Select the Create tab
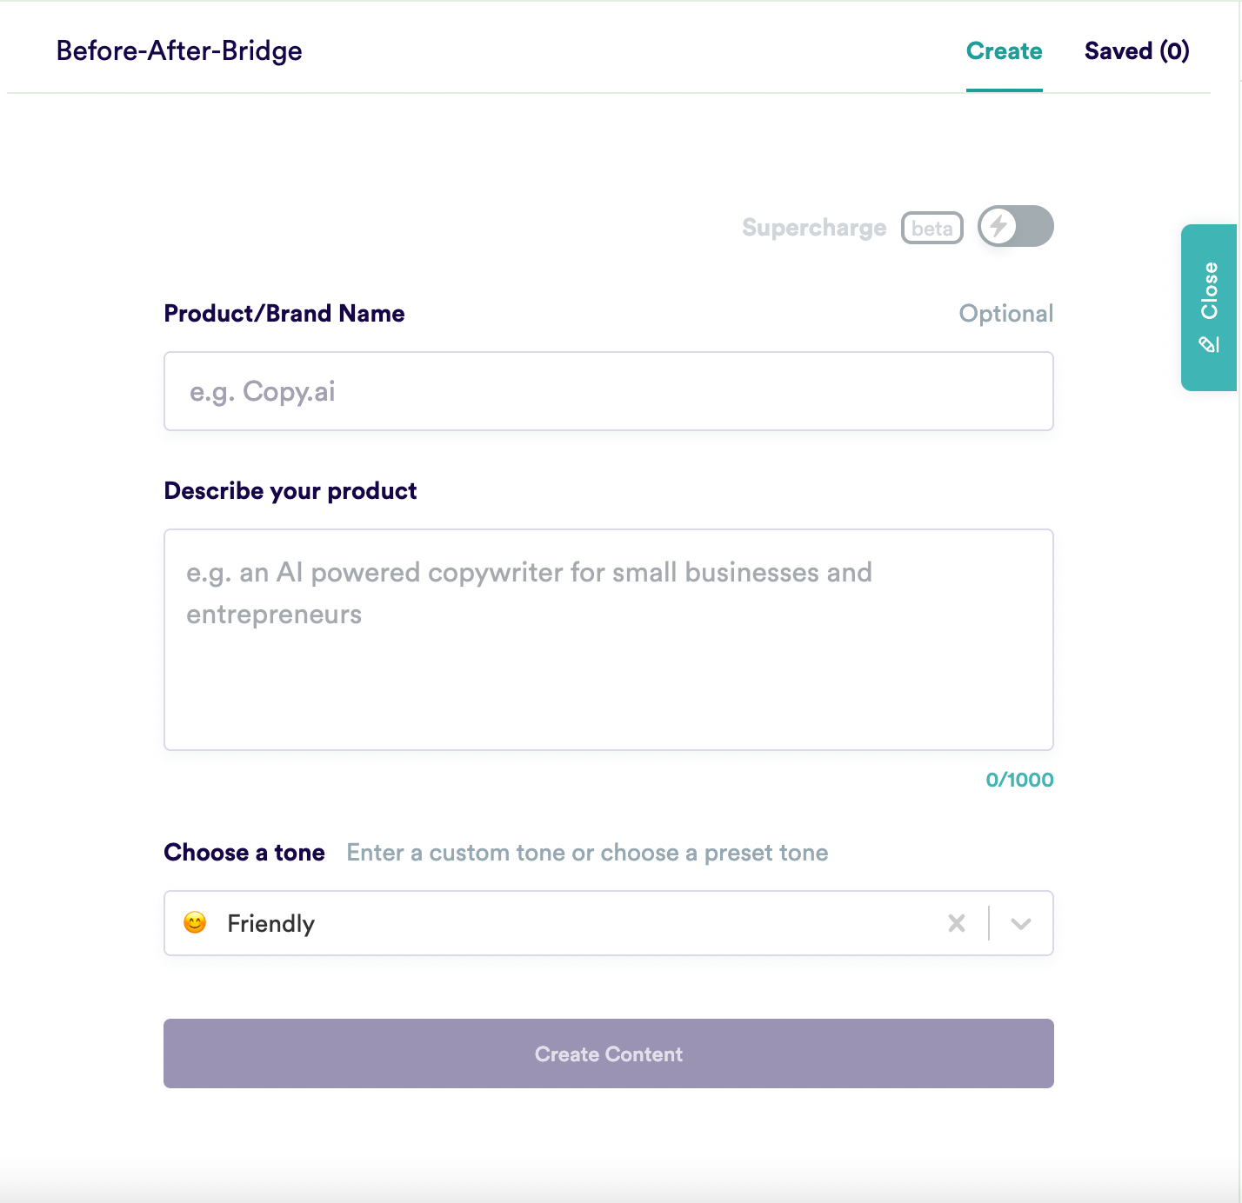Image resolution: width=1242 pixels, height=1203 pixels. (x=1004, y=50)
